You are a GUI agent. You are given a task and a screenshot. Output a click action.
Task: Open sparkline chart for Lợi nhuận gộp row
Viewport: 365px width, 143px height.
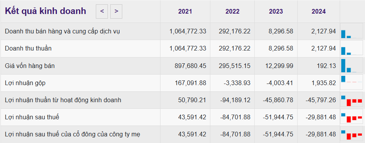(x=351, y=82)
